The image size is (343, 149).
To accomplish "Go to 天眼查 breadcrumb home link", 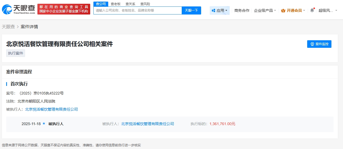I will click(x=8, y=27).
